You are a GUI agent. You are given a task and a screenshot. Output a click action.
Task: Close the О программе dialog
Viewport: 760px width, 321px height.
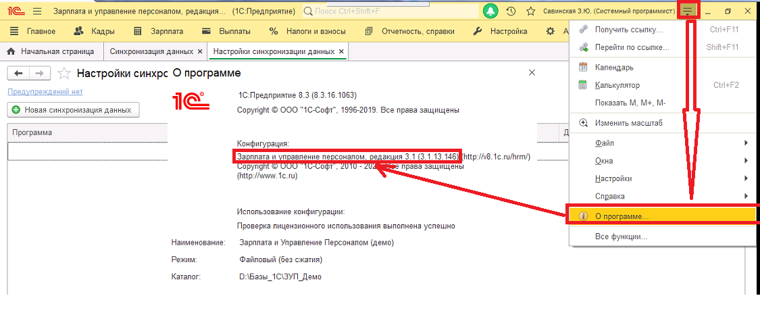(532, 73)
